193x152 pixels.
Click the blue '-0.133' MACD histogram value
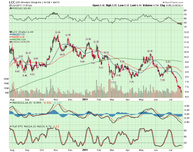(57, 103)
